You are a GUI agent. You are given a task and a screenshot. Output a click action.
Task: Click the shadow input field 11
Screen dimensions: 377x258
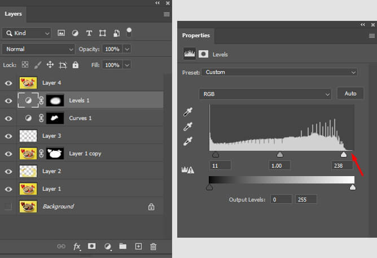(x=220, y=165)
